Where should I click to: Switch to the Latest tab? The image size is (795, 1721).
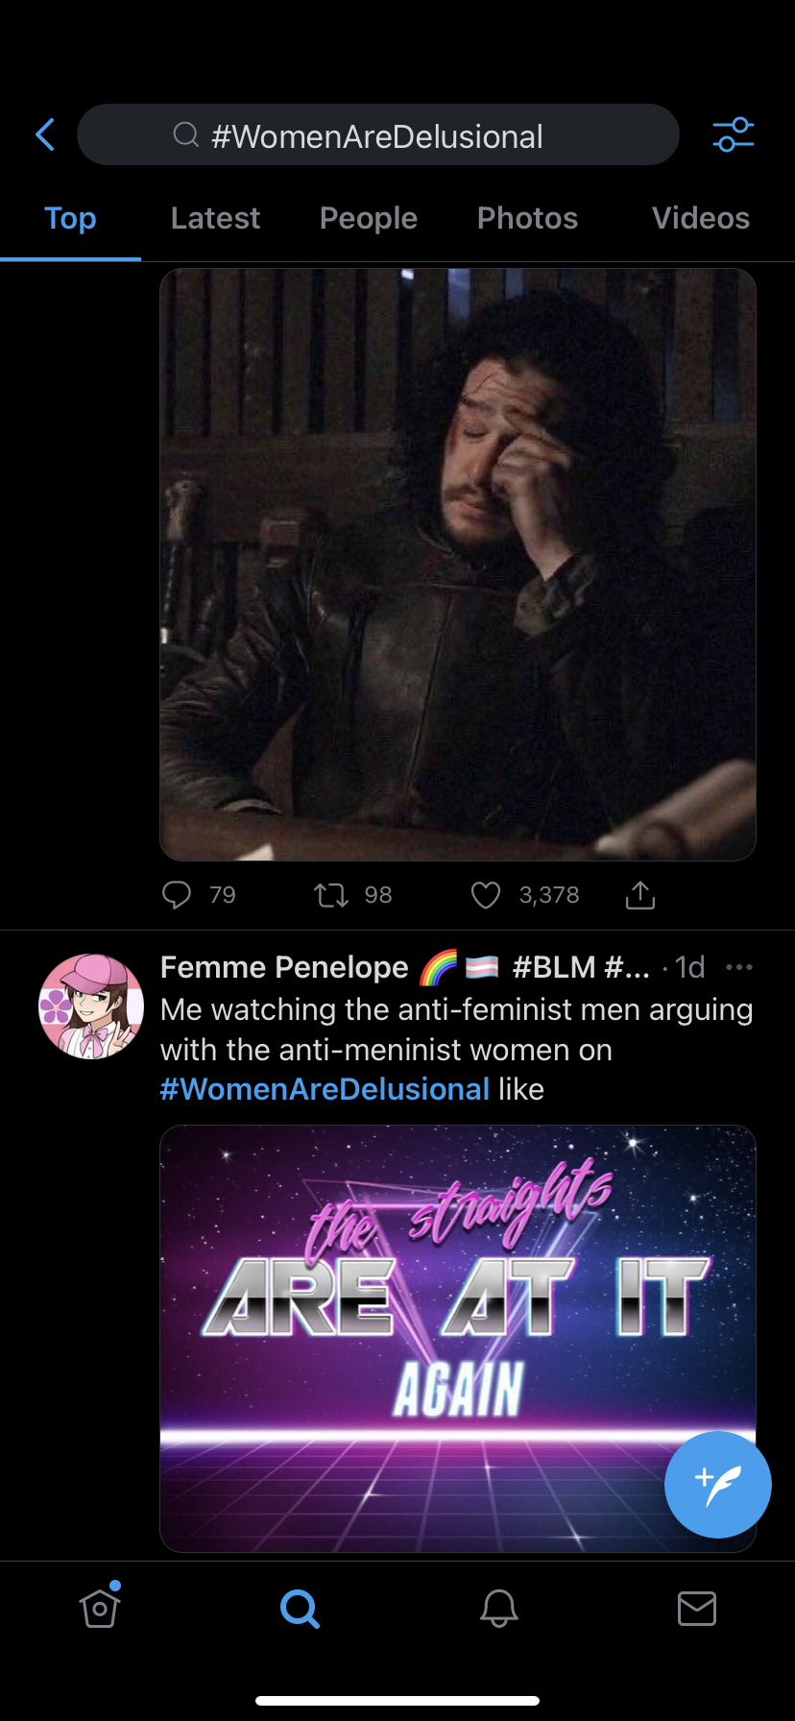tap(215, 219)
